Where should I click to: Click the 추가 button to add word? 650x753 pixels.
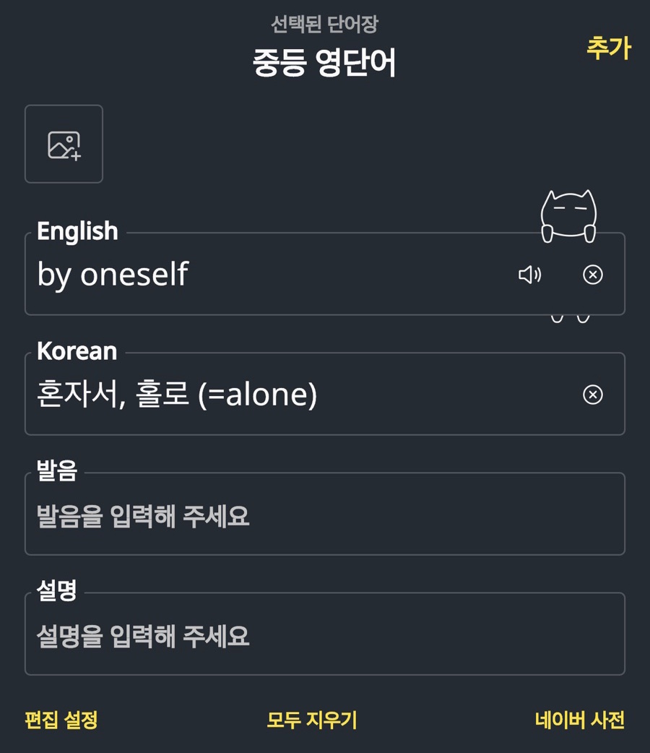pyautogui.click(x=608, y=48)
